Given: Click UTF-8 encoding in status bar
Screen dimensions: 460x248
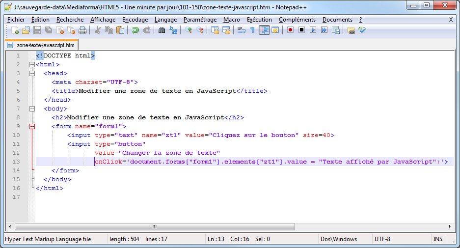Looking at the screenshot, I should tap(383, 239).
